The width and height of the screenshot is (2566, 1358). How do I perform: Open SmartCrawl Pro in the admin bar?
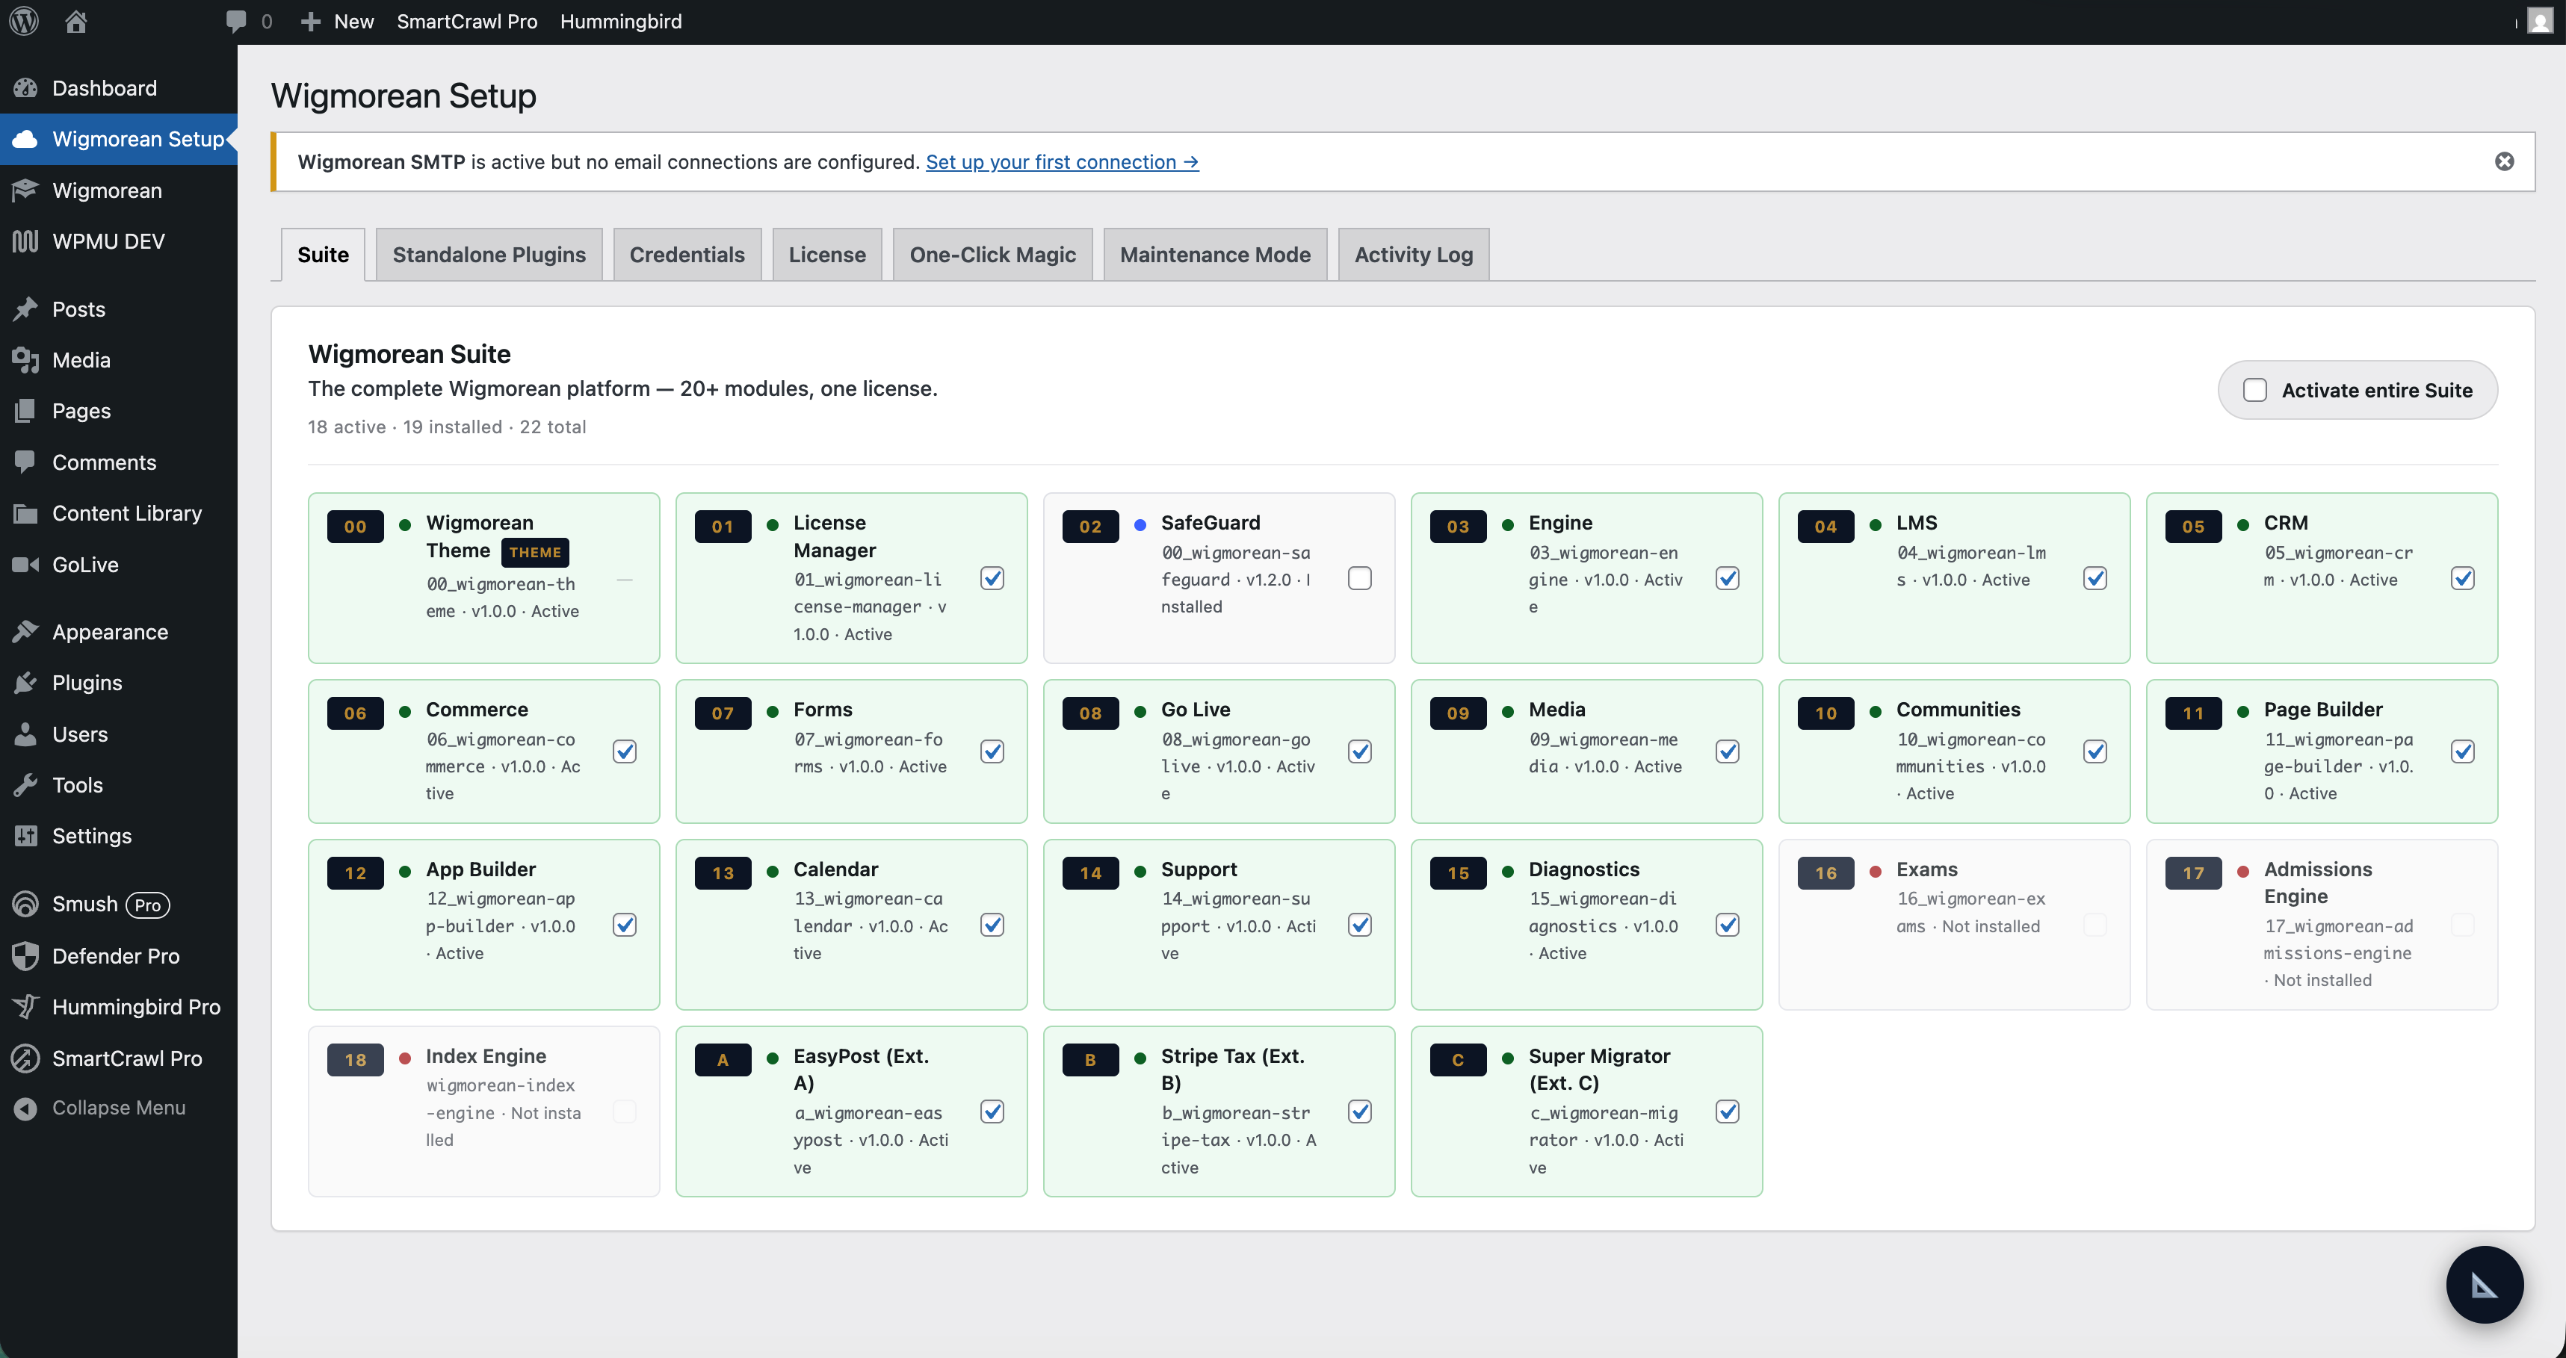click(x=466, y=21)
